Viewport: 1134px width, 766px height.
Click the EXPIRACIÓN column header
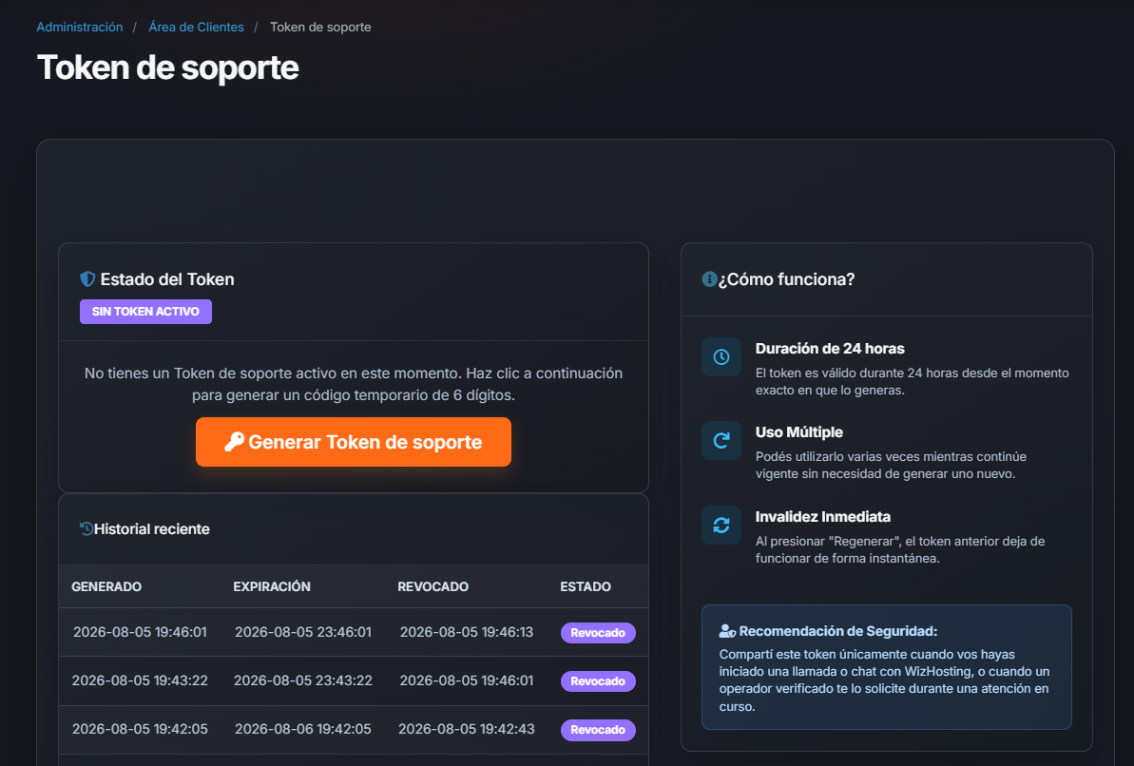pyautogui.click(x=272, y=586)
